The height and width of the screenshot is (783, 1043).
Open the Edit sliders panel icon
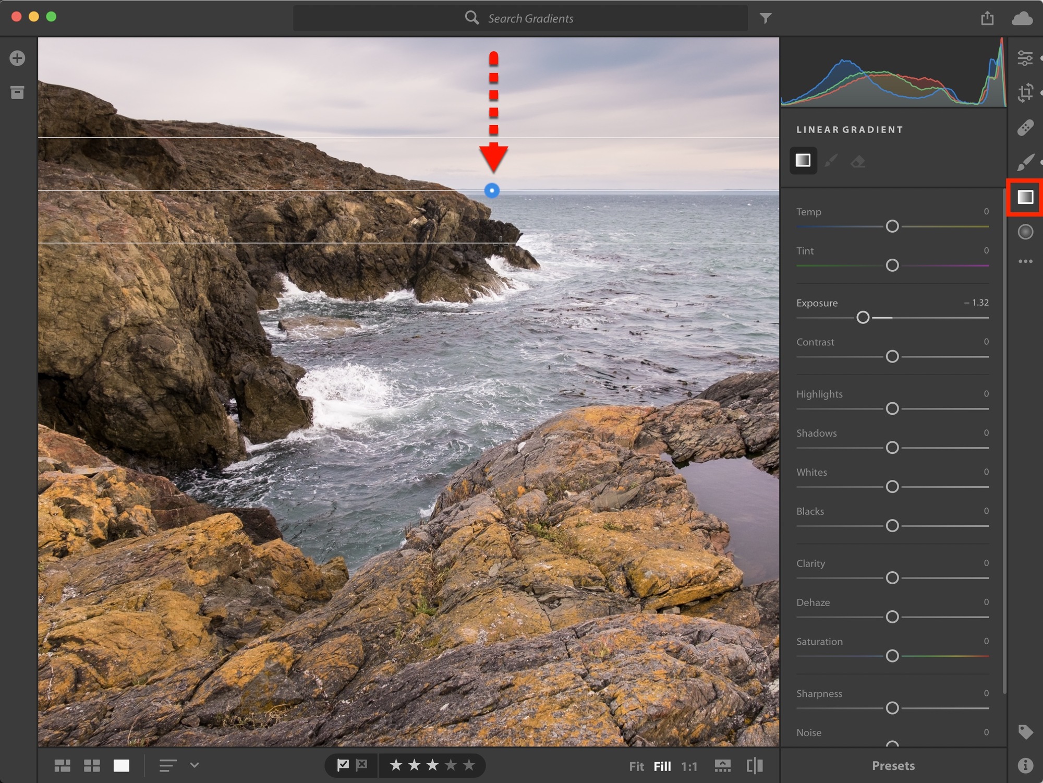[1025, 58]
